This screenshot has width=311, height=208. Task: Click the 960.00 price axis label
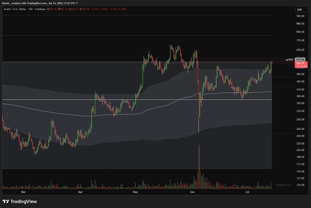[300, 16]
